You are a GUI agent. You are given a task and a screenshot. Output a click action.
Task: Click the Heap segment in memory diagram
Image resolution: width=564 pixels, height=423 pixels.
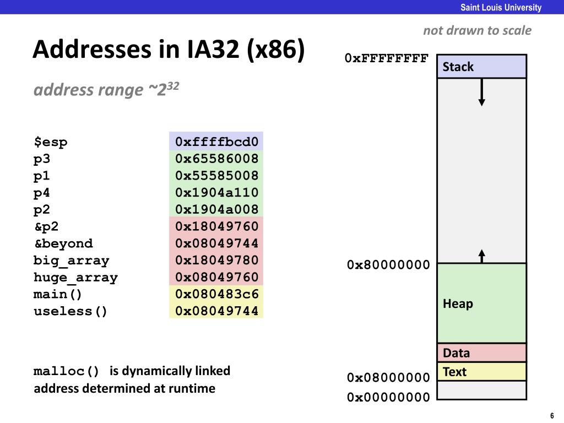[481, 303]
